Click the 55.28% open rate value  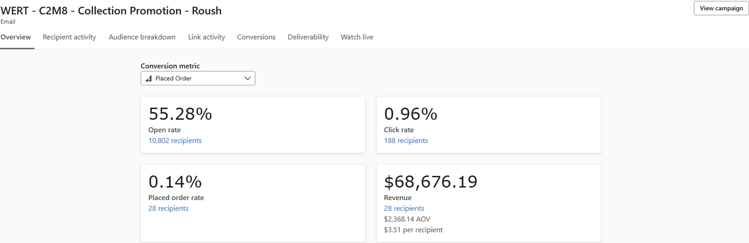(x=180, y=114)
